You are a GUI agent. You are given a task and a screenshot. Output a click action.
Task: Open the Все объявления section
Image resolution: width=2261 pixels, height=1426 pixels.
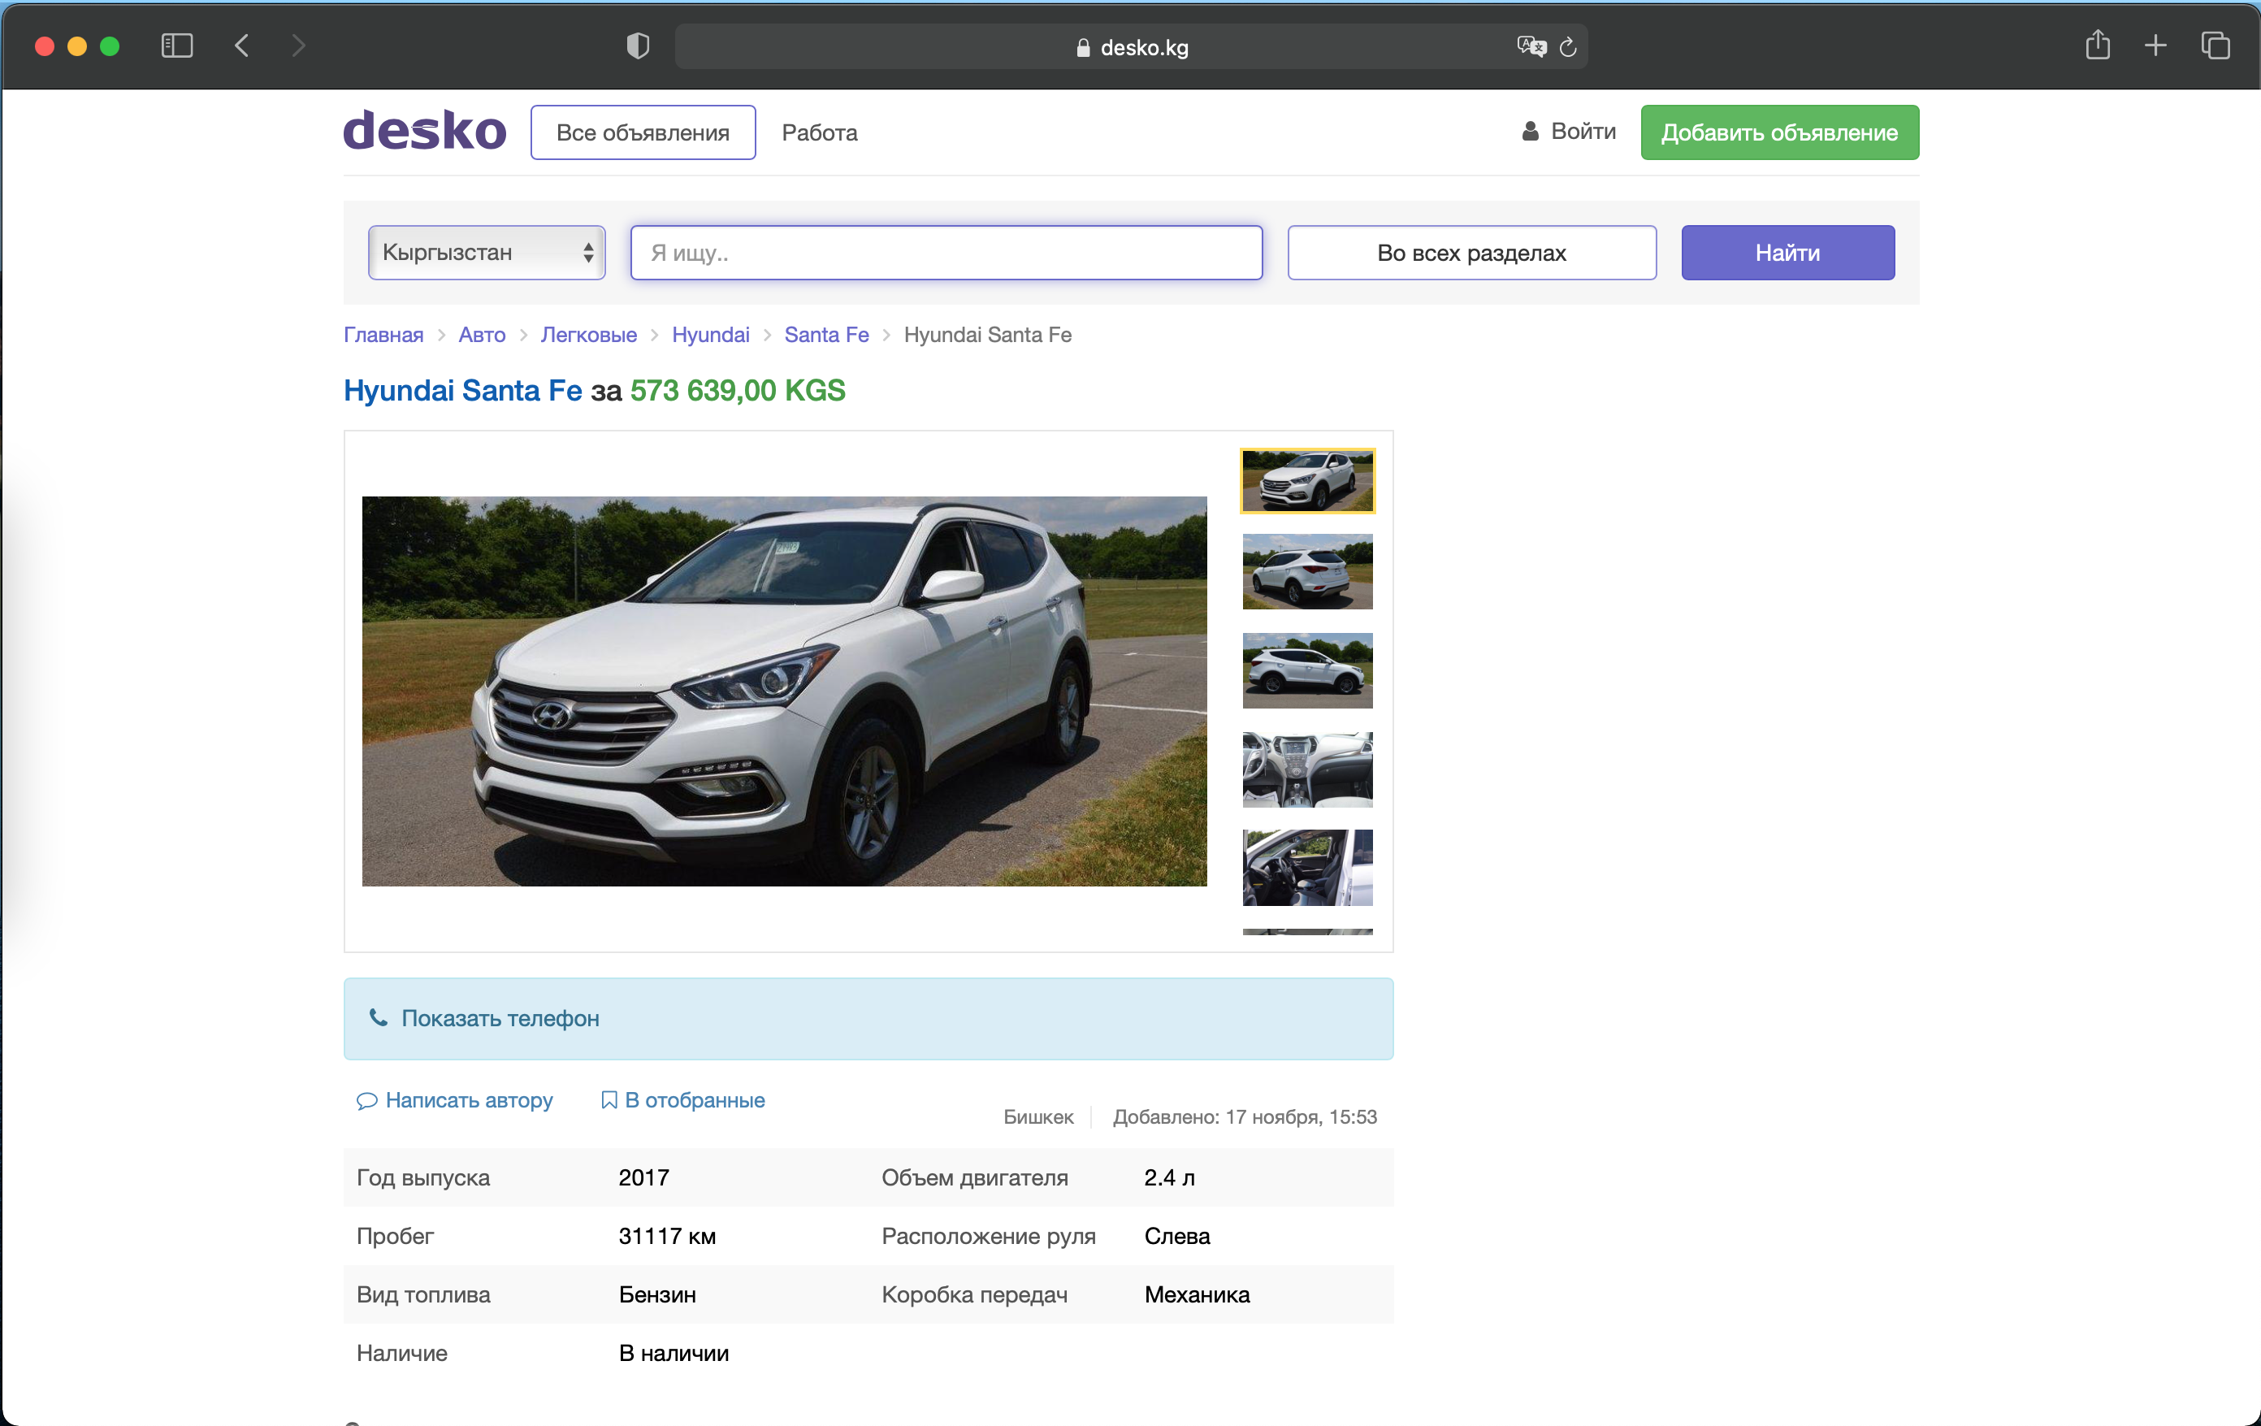(643, 132)
